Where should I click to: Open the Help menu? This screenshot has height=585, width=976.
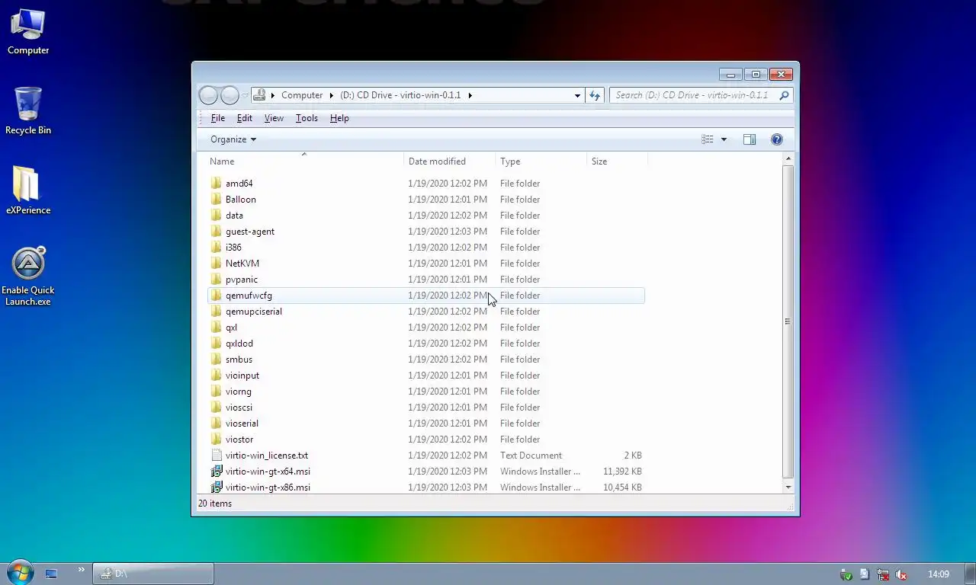[339, 118]
